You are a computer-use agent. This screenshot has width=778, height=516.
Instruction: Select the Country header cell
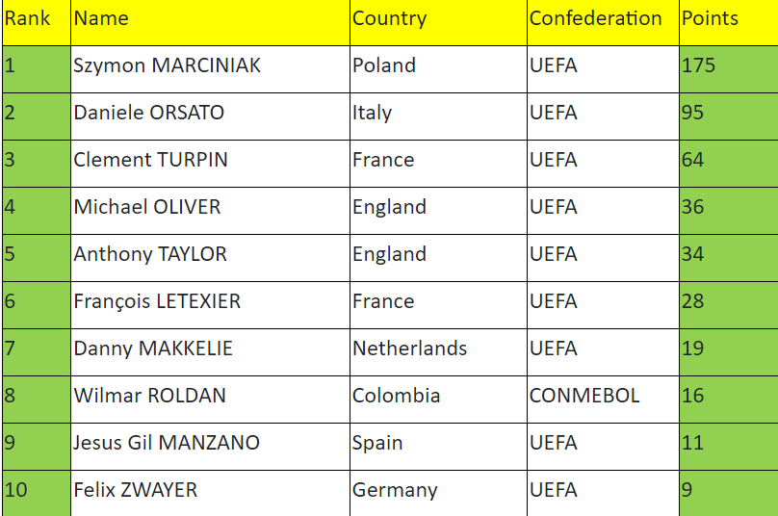439,22
